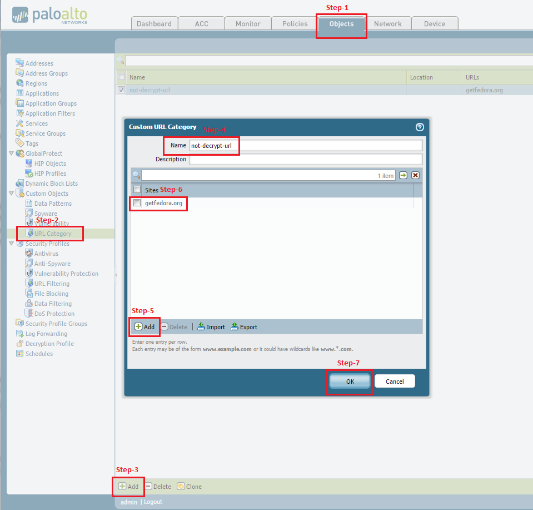Click the Dynamic Block Lists icon
The width and height of the screenshot is (533, 510).
point(19,183)
